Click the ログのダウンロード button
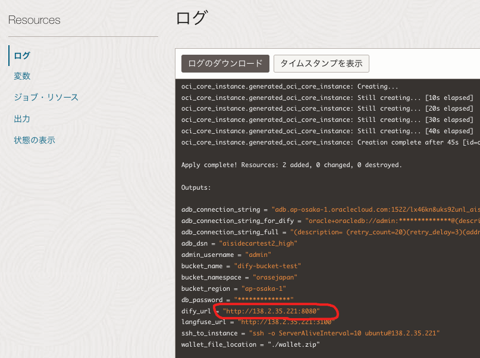This screenshot has height=358, width=480. 225,64
